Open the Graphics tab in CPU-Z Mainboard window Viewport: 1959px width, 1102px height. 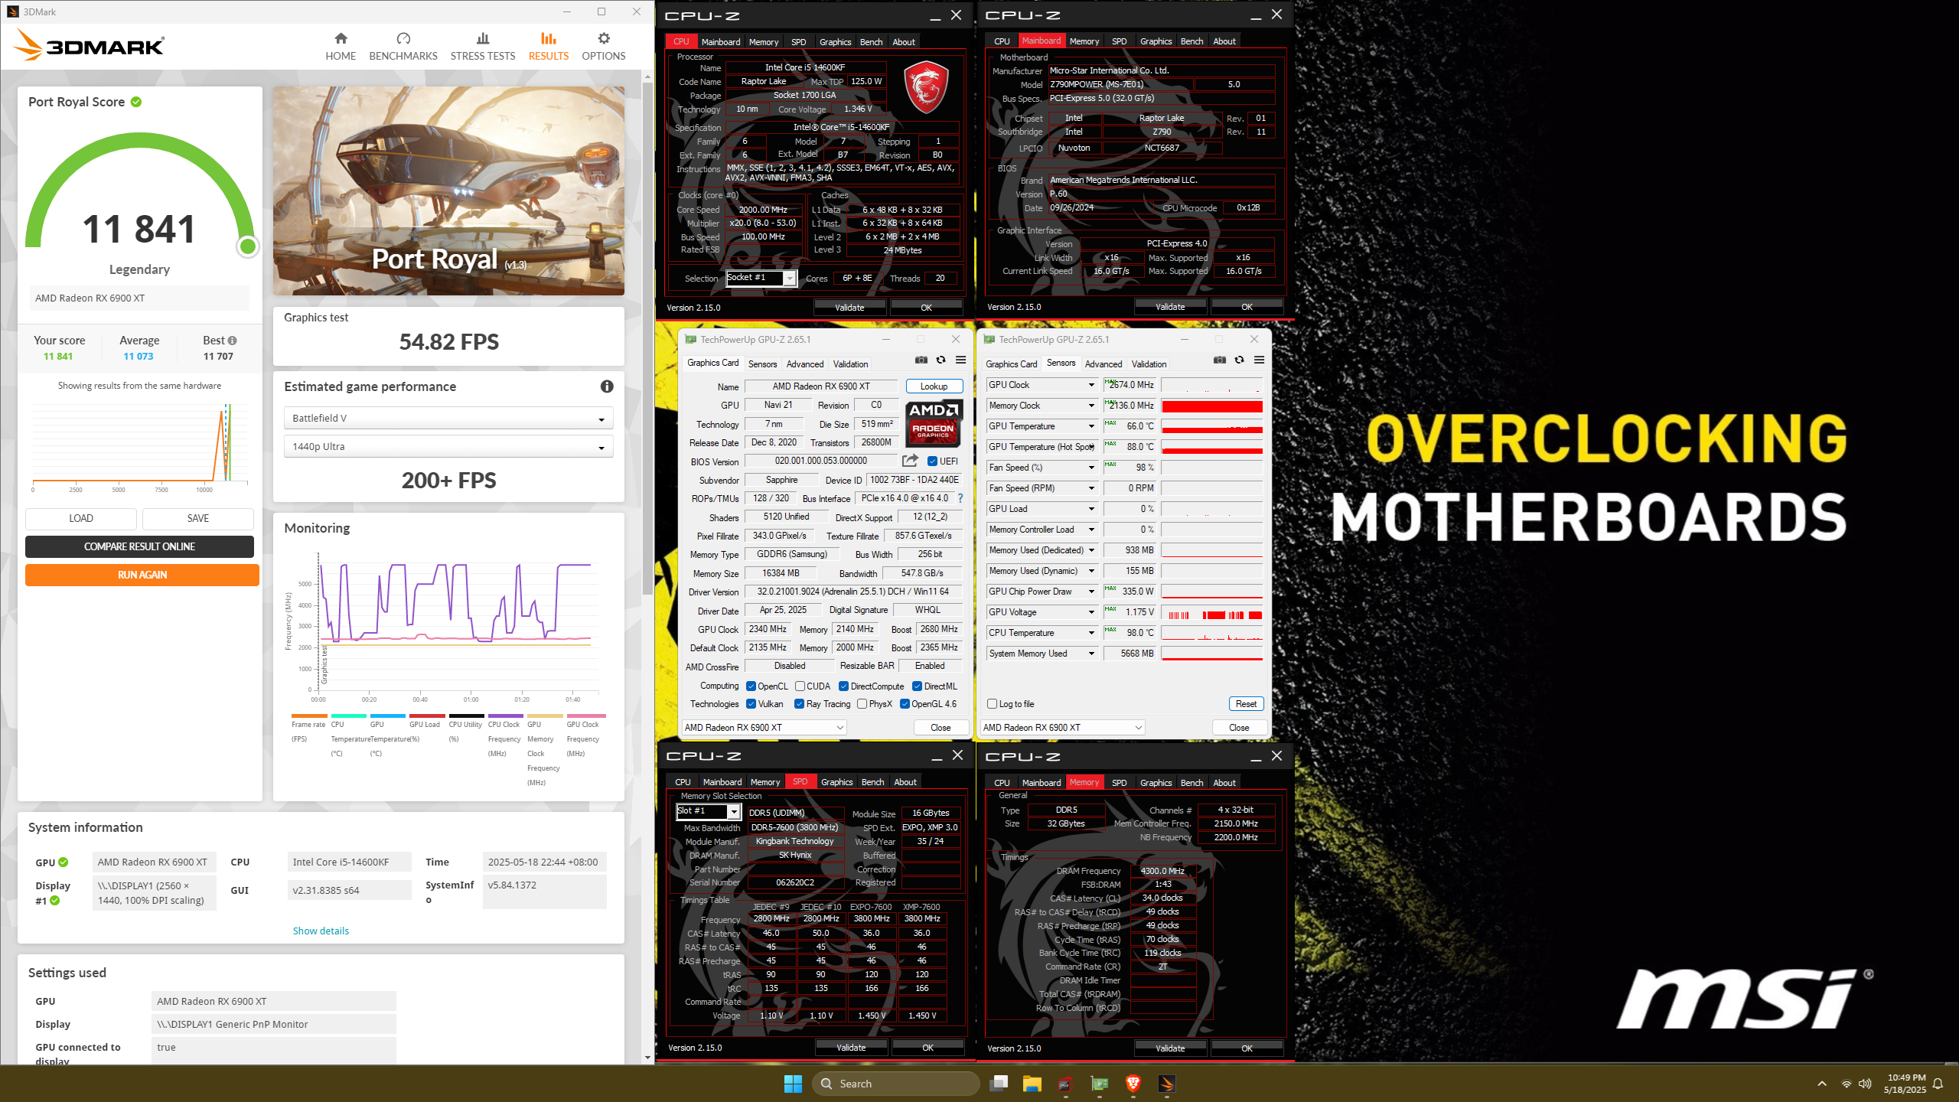click(1156, 41)
